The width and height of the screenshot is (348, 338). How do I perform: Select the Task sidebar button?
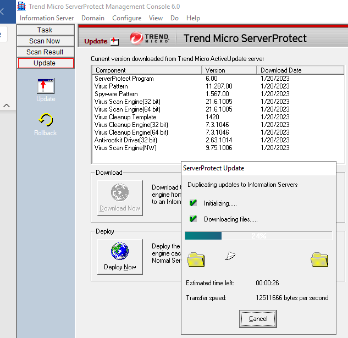click(x=46, y=30)
